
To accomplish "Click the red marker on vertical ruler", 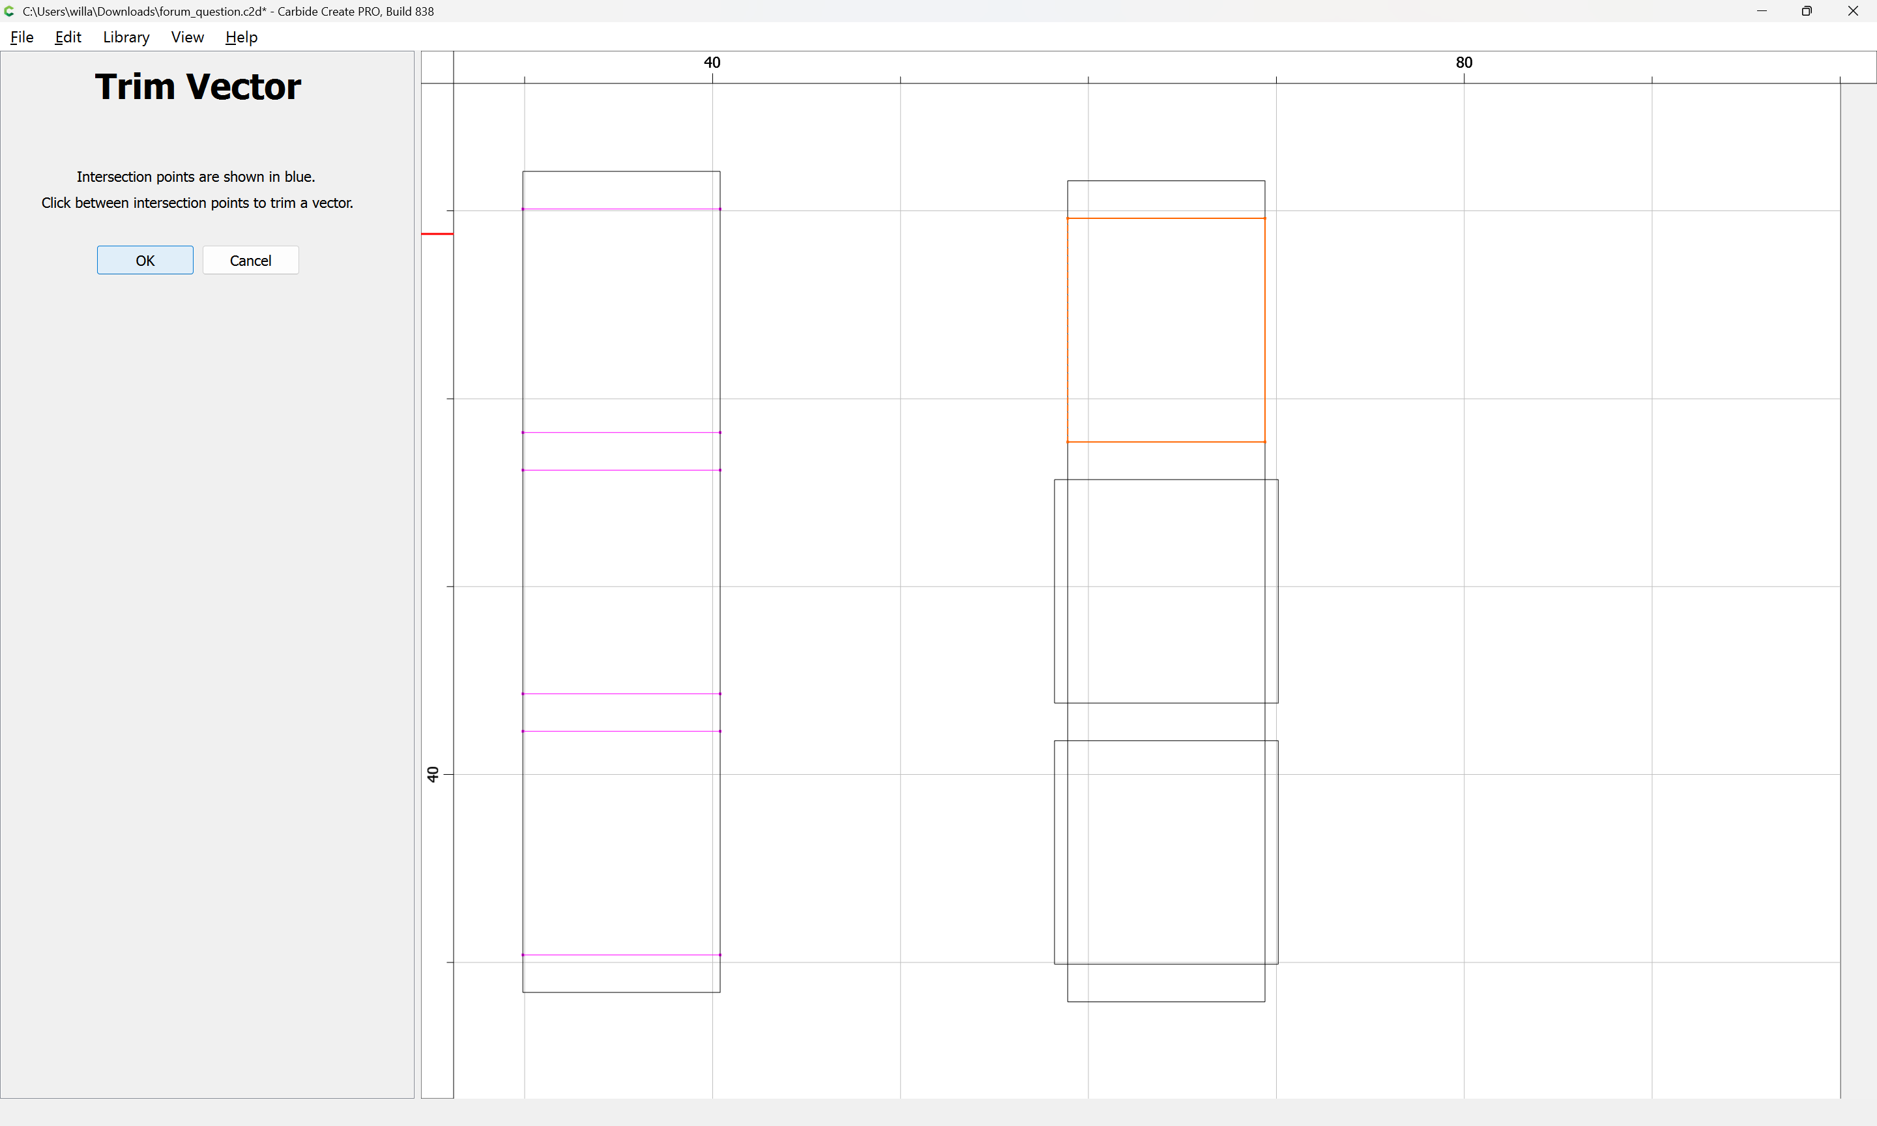I will [437, 234].
